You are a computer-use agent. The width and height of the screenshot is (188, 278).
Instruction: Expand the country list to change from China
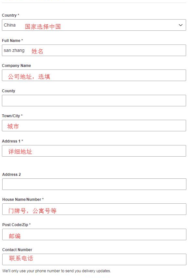[94, 25]
